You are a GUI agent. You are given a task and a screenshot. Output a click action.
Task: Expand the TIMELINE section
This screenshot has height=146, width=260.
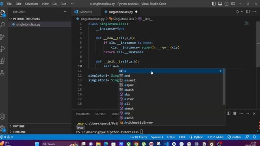point(40,132)
